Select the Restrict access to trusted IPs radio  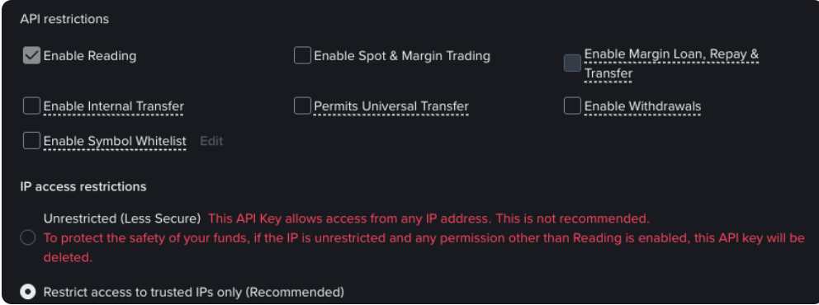[28, 292]
